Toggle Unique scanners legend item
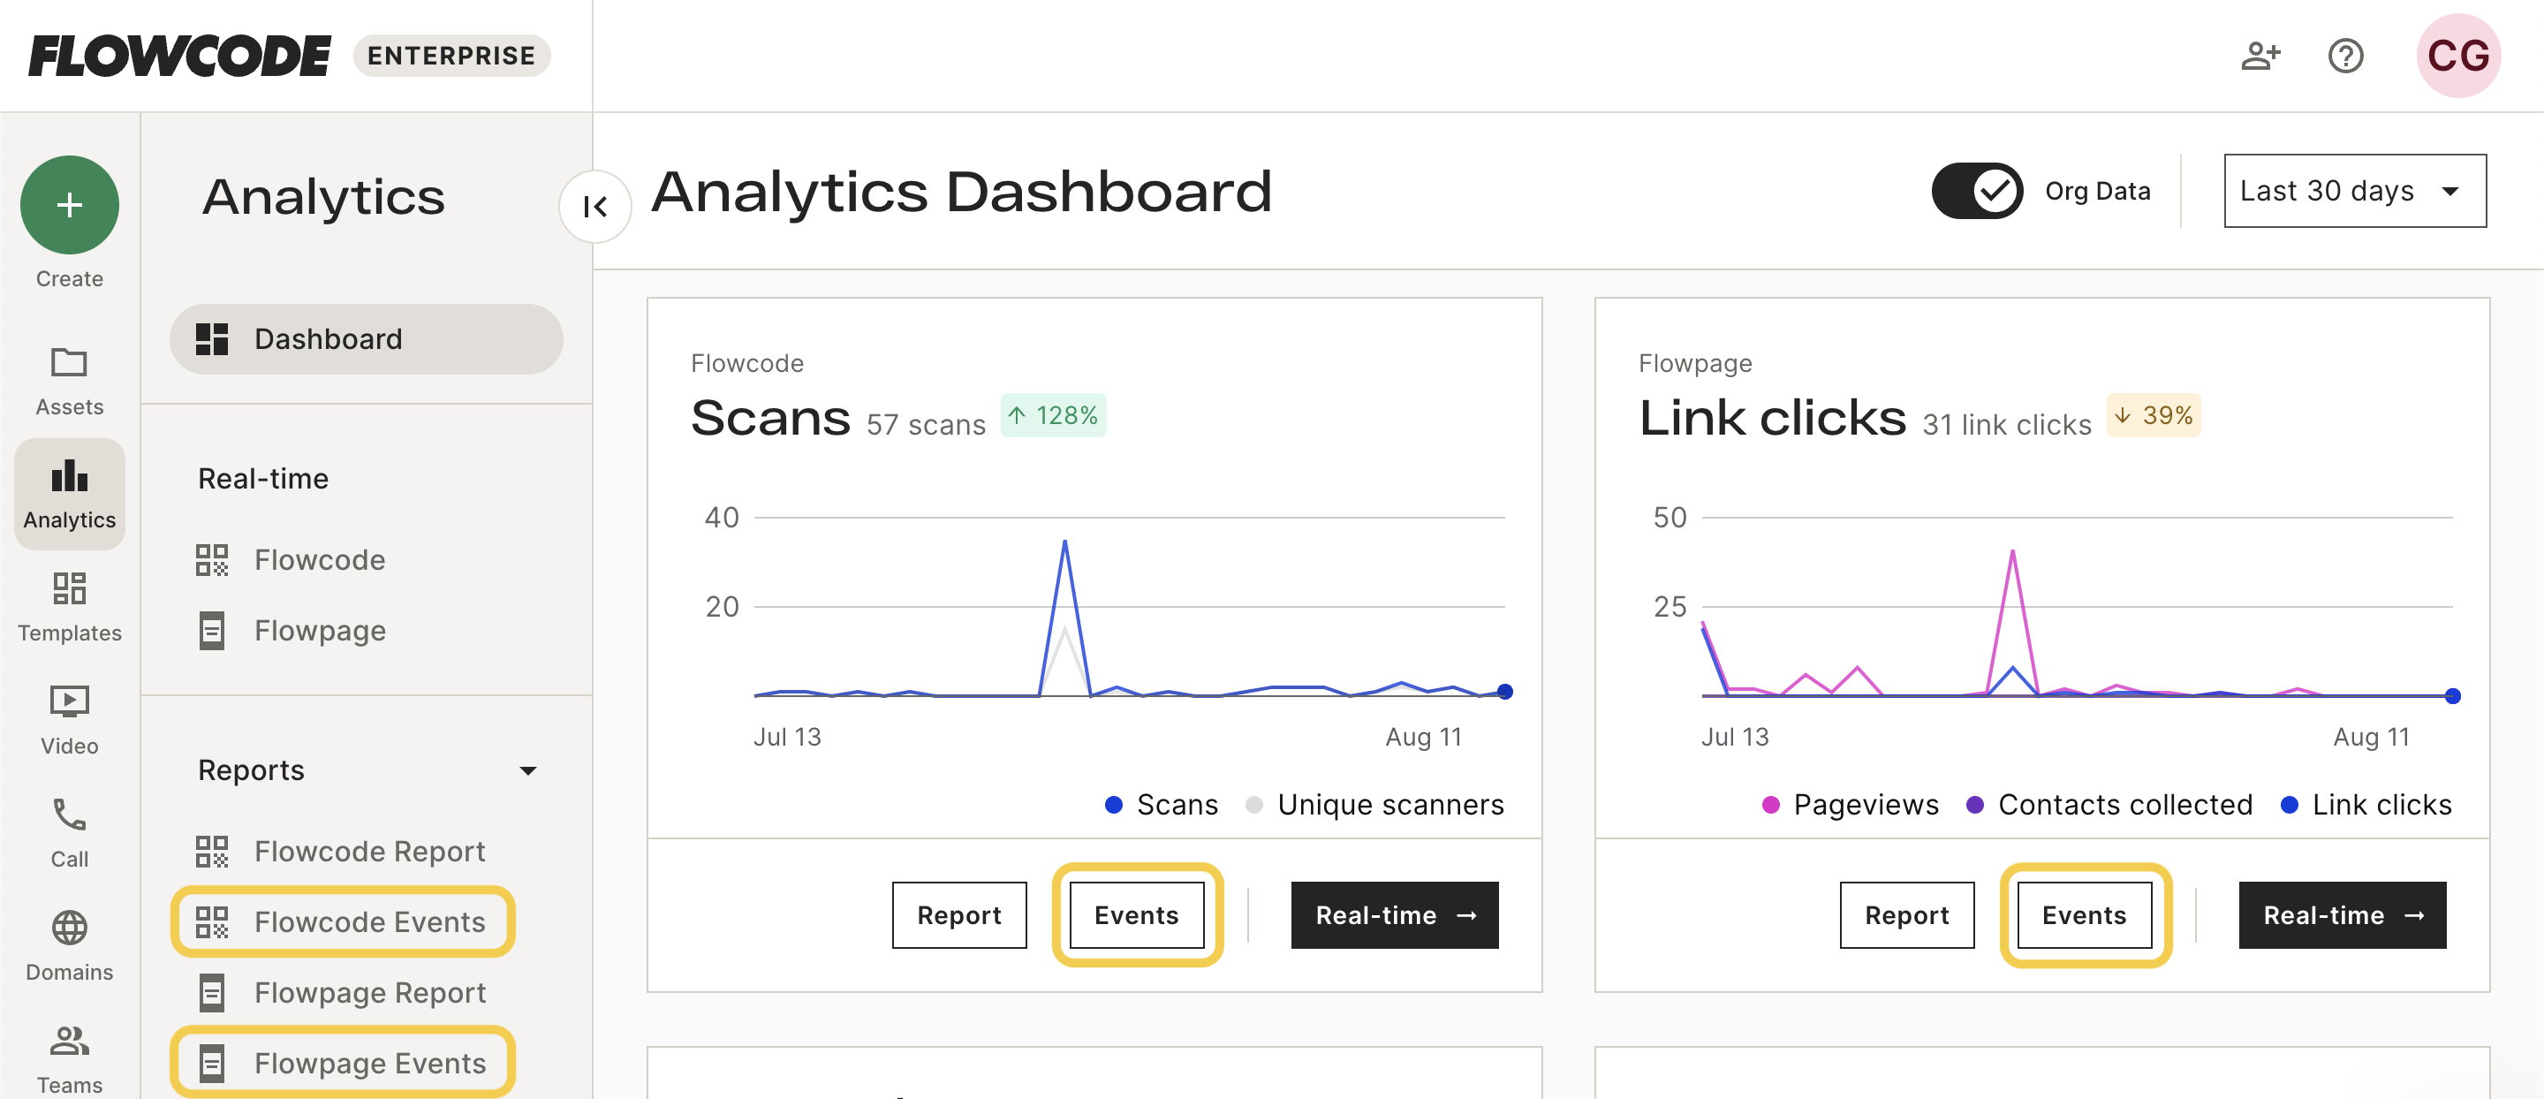This screenshot has height=1099, width=2544. [x=1374, y=805]
